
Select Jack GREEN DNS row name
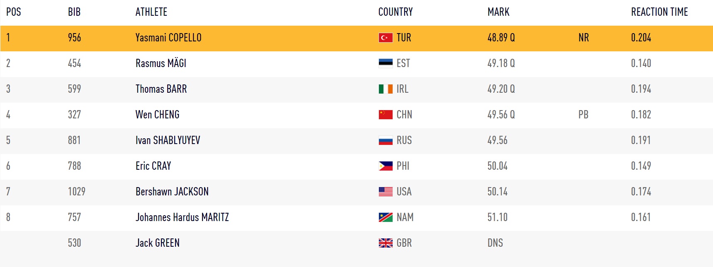click(x=158, y=243)
